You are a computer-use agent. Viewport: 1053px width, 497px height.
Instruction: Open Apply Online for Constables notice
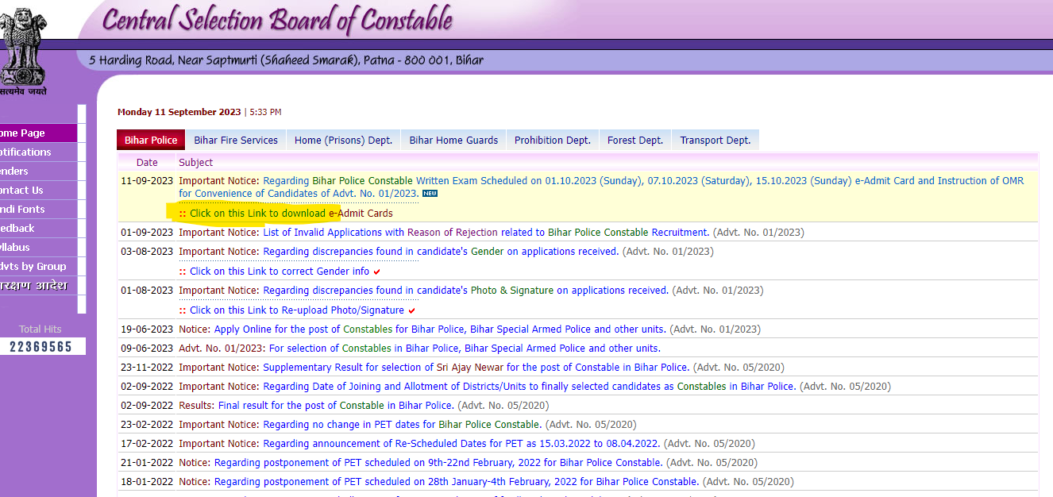(440, 329)
